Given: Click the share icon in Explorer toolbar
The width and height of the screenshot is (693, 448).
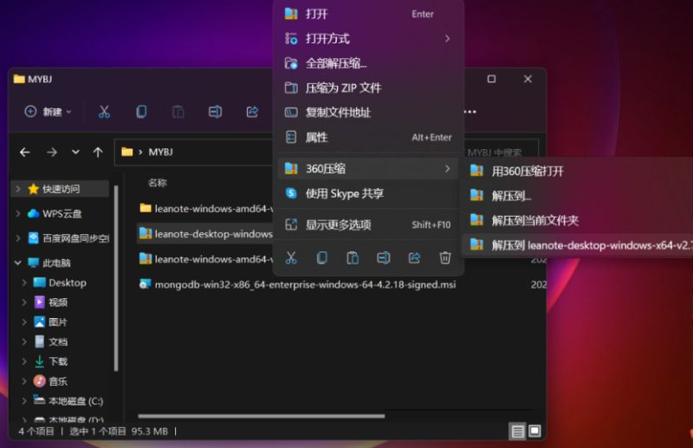Looking at the screenshot, I should 252,112.
